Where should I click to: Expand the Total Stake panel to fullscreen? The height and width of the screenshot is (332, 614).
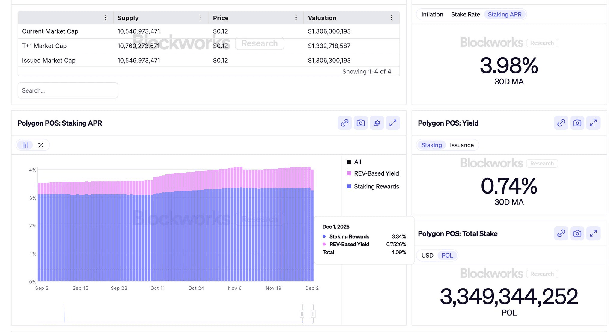tap(593, 233)
